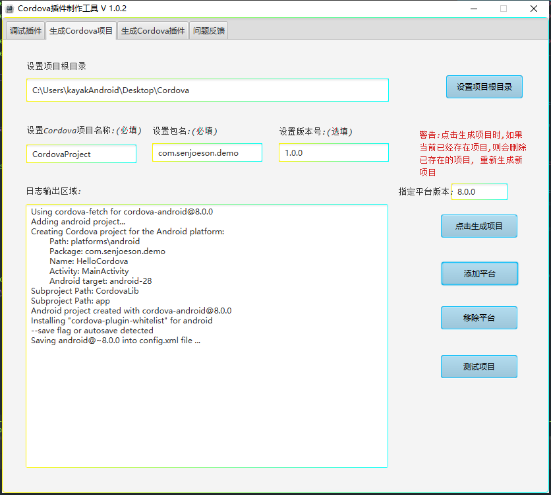Click the 指定平台版本 field showing 8.0.0
Screen dimensions: 551x495
pyautogui.click(x=479, y=191)
